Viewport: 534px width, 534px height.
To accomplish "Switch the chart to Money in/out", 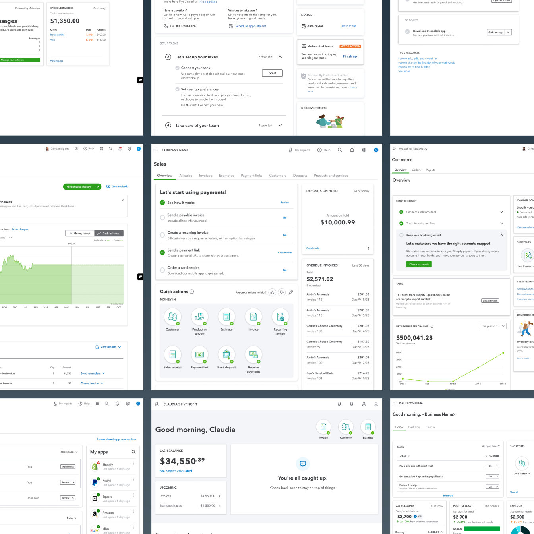I will click(80, 233).
